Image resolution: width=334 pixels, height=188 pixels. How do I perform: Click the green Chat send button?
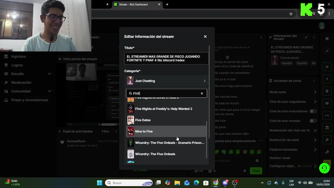(x=256, y=171)
